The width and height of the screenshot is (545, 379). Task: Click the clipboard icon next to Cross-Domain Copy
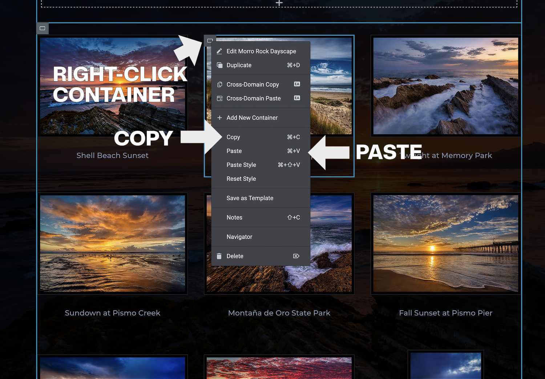click(219, 84)
